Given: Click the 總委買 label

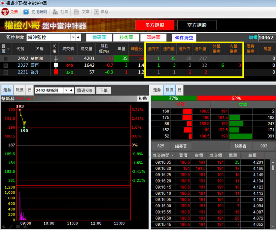Looking at the screenshot, I should coord(181,146).
